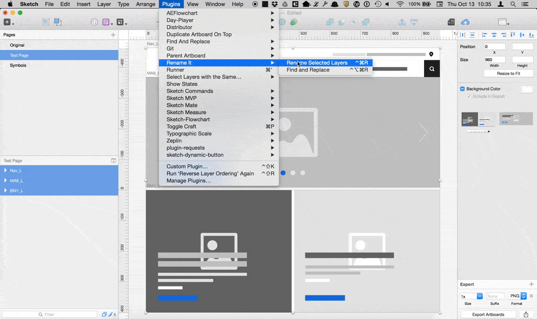The height and width of the screenshot is (319, 537).
Task: Toggle slice filter icon in layer list footer
Action: (x=111, y=314)
